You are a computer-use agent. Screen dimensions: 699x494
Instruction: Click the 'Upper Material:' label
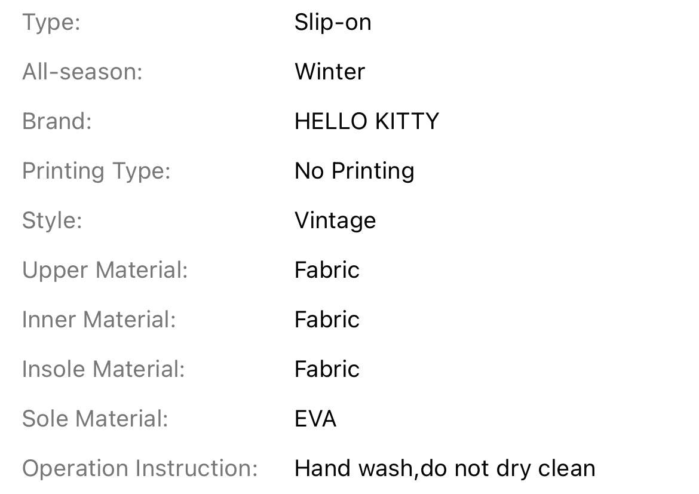(105, 271)
